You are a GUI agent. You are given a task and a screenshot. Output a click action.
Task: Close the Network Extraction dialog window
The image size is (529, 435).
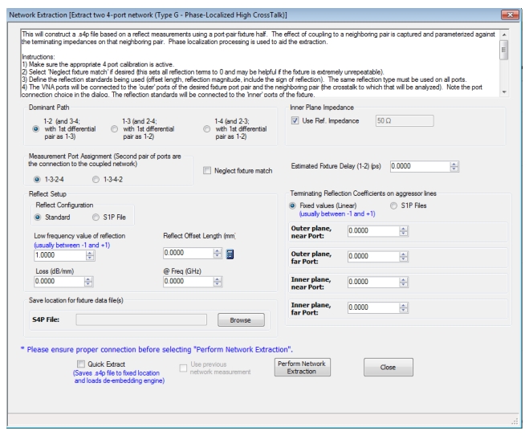click(x=510, y=14)
